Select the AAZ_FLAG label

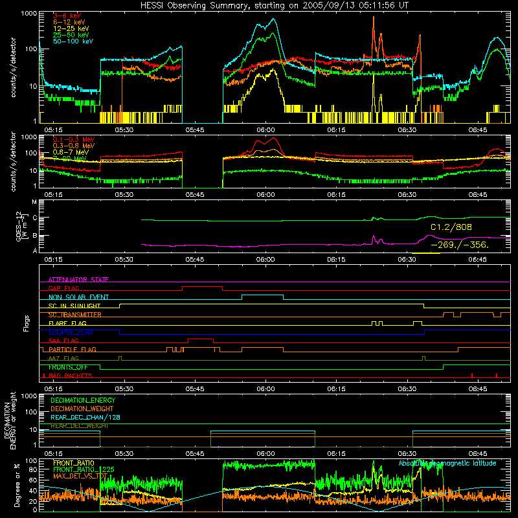(x=63, y=359)
